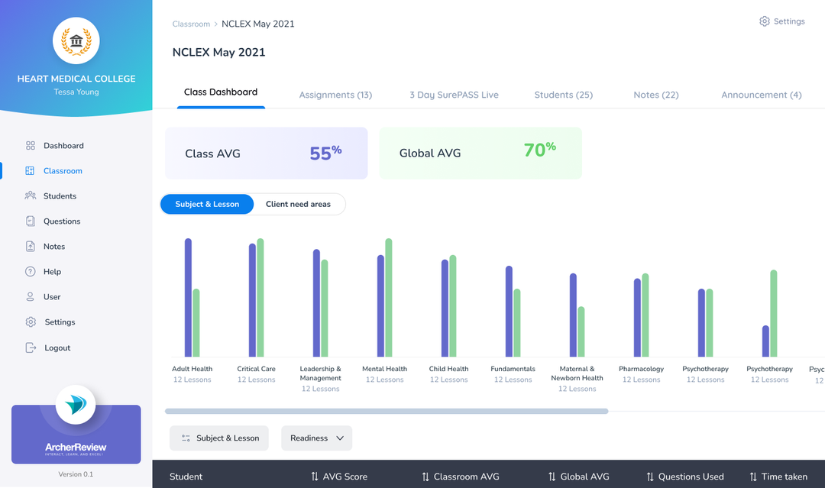Click the Students people icon in sidebar
825x488 pixels.
tap(31, 196)
